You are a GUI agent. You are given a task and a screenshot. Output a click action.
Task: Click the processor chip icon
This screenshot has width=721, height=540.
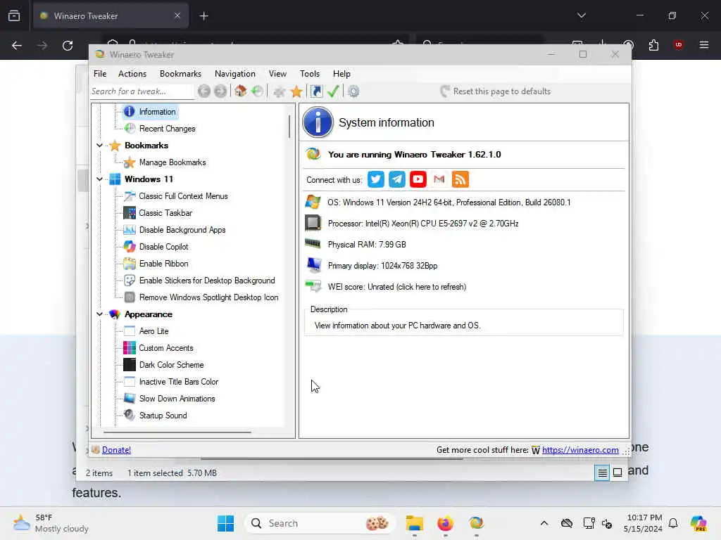313,223
